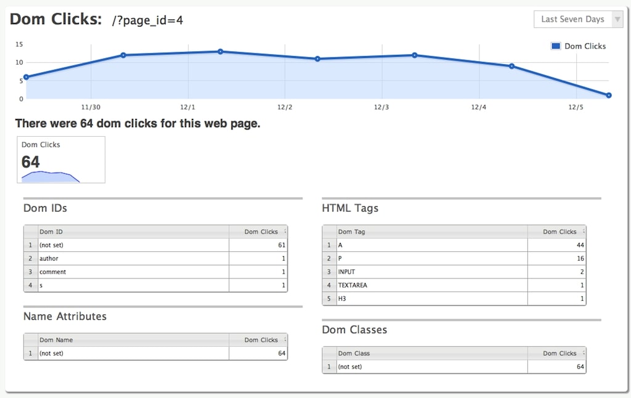This screenshot has height=398, width=631.
Task: Select the TEXTAREA row in HTML Tags
Action: [x=454, y=285]
